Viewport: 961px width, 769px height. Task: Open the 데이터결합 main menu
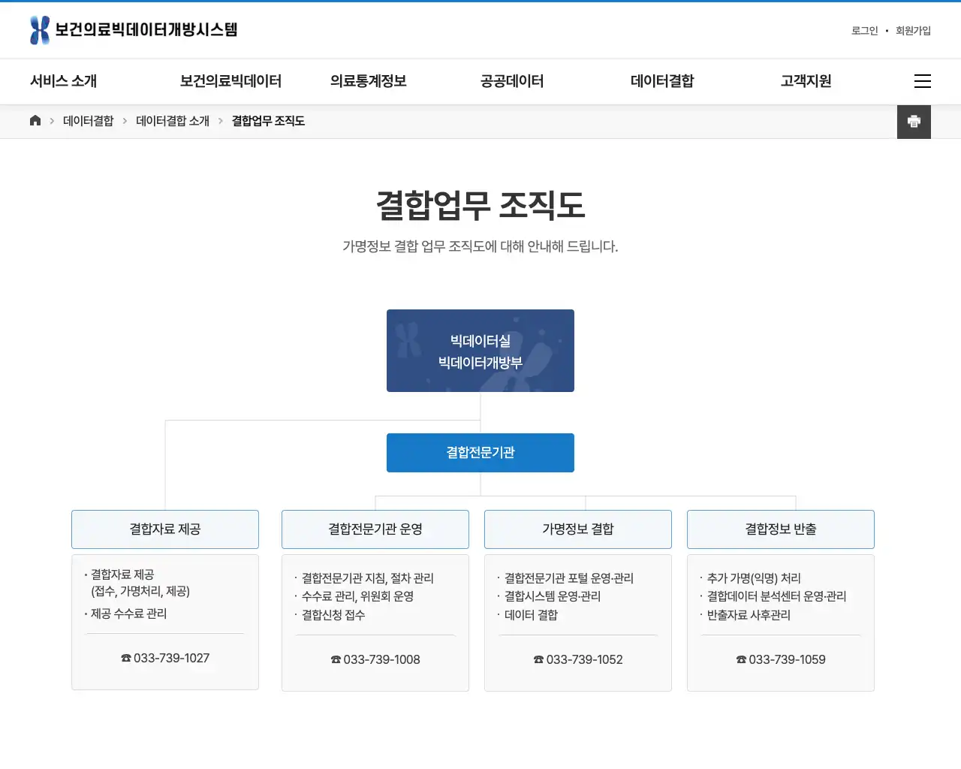tap(662, 81)
